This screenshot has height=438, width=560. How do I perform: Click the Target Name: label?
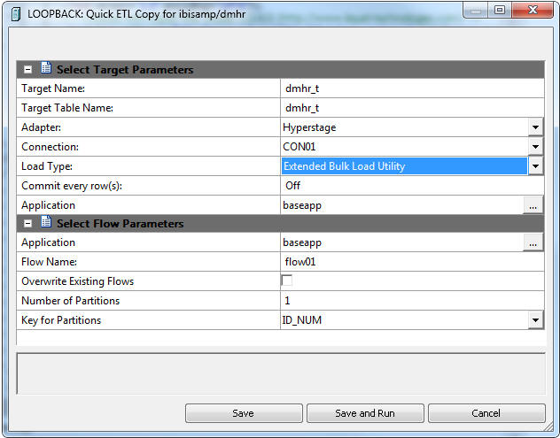(53, 88)
